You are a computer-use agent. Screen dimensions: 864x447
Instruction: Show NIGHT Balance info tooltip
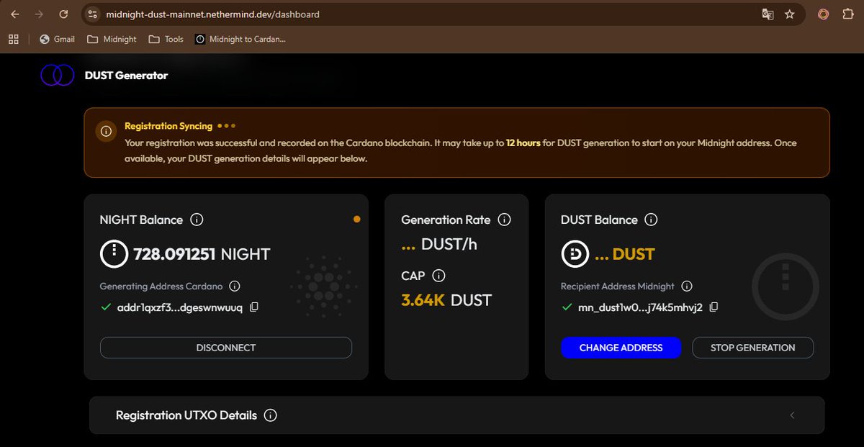[197, 220]
